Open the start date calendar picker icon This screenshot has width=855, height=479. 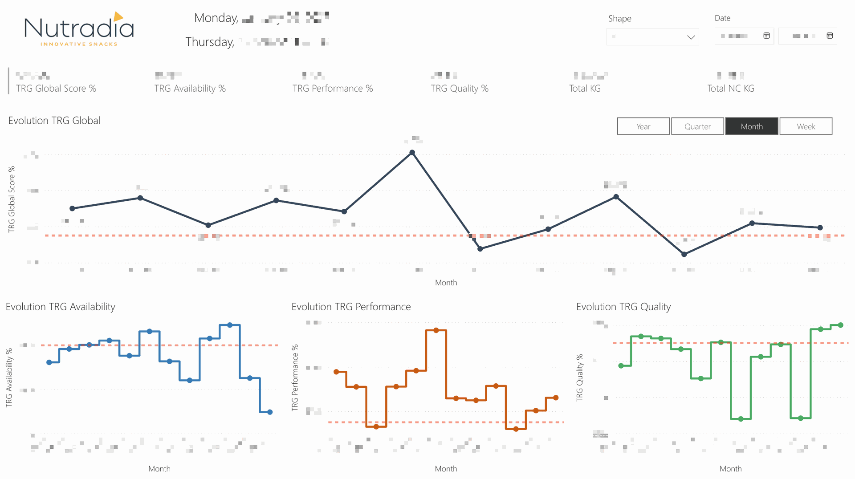[766, 36]
